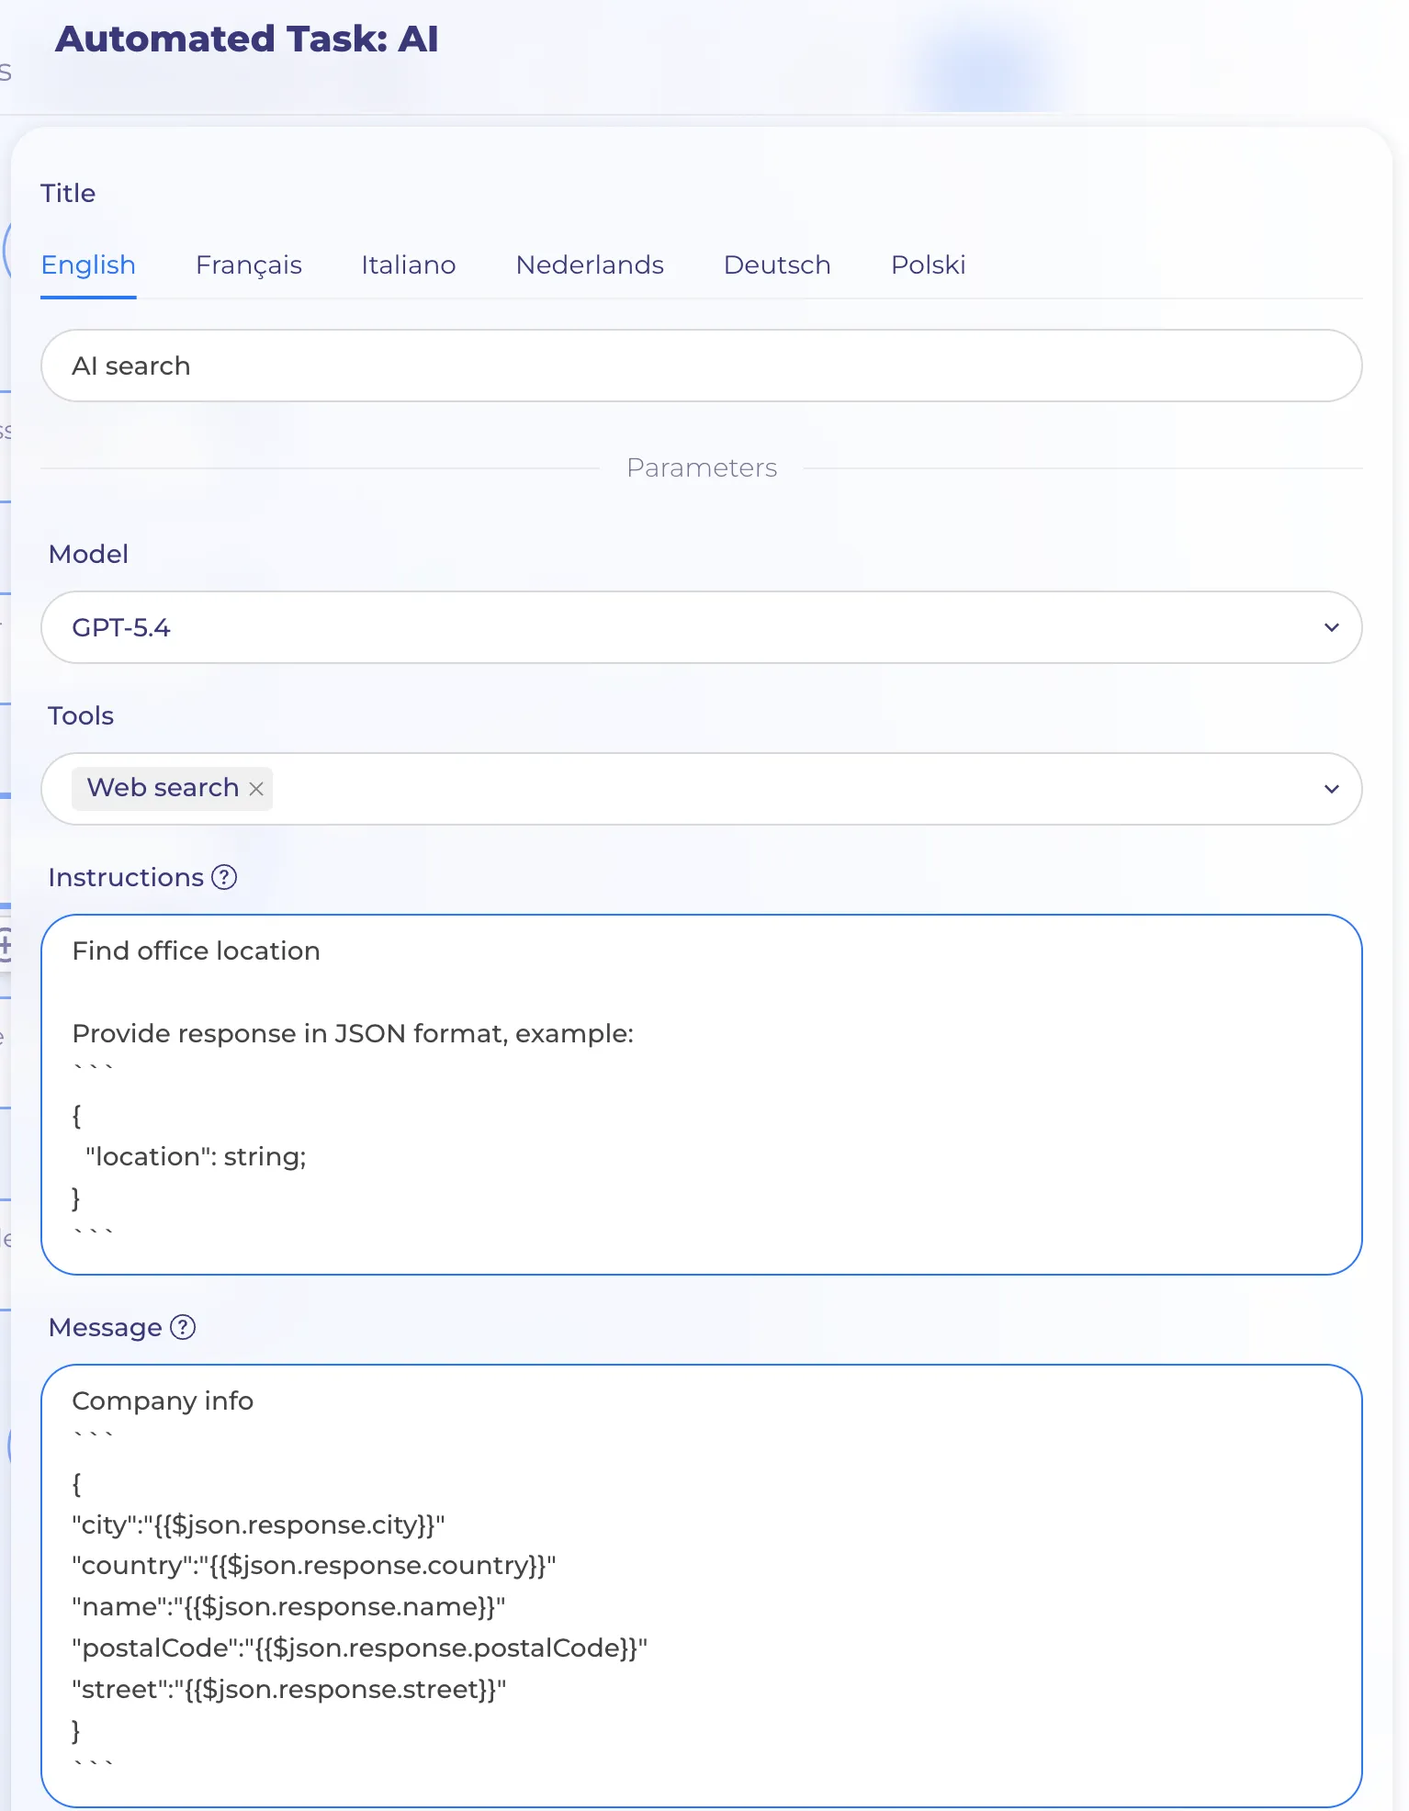Click the "location": string; line
Viewport: 1409px width, 1811px height.
(196, 1156)
